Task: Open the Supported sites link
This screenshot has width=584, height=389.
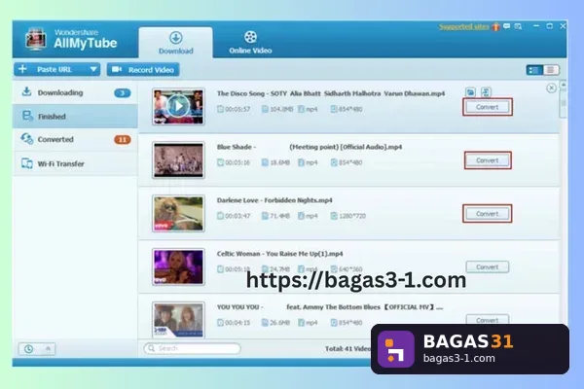Action: [x=463, y=27]
